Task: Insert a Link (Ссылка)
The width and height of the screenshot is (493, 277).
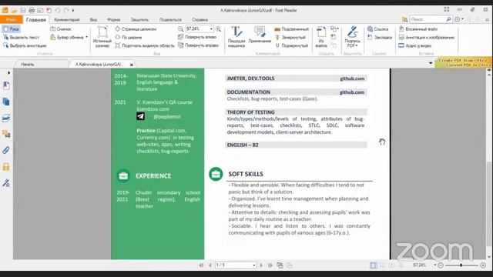Action: tap(378, 29)
